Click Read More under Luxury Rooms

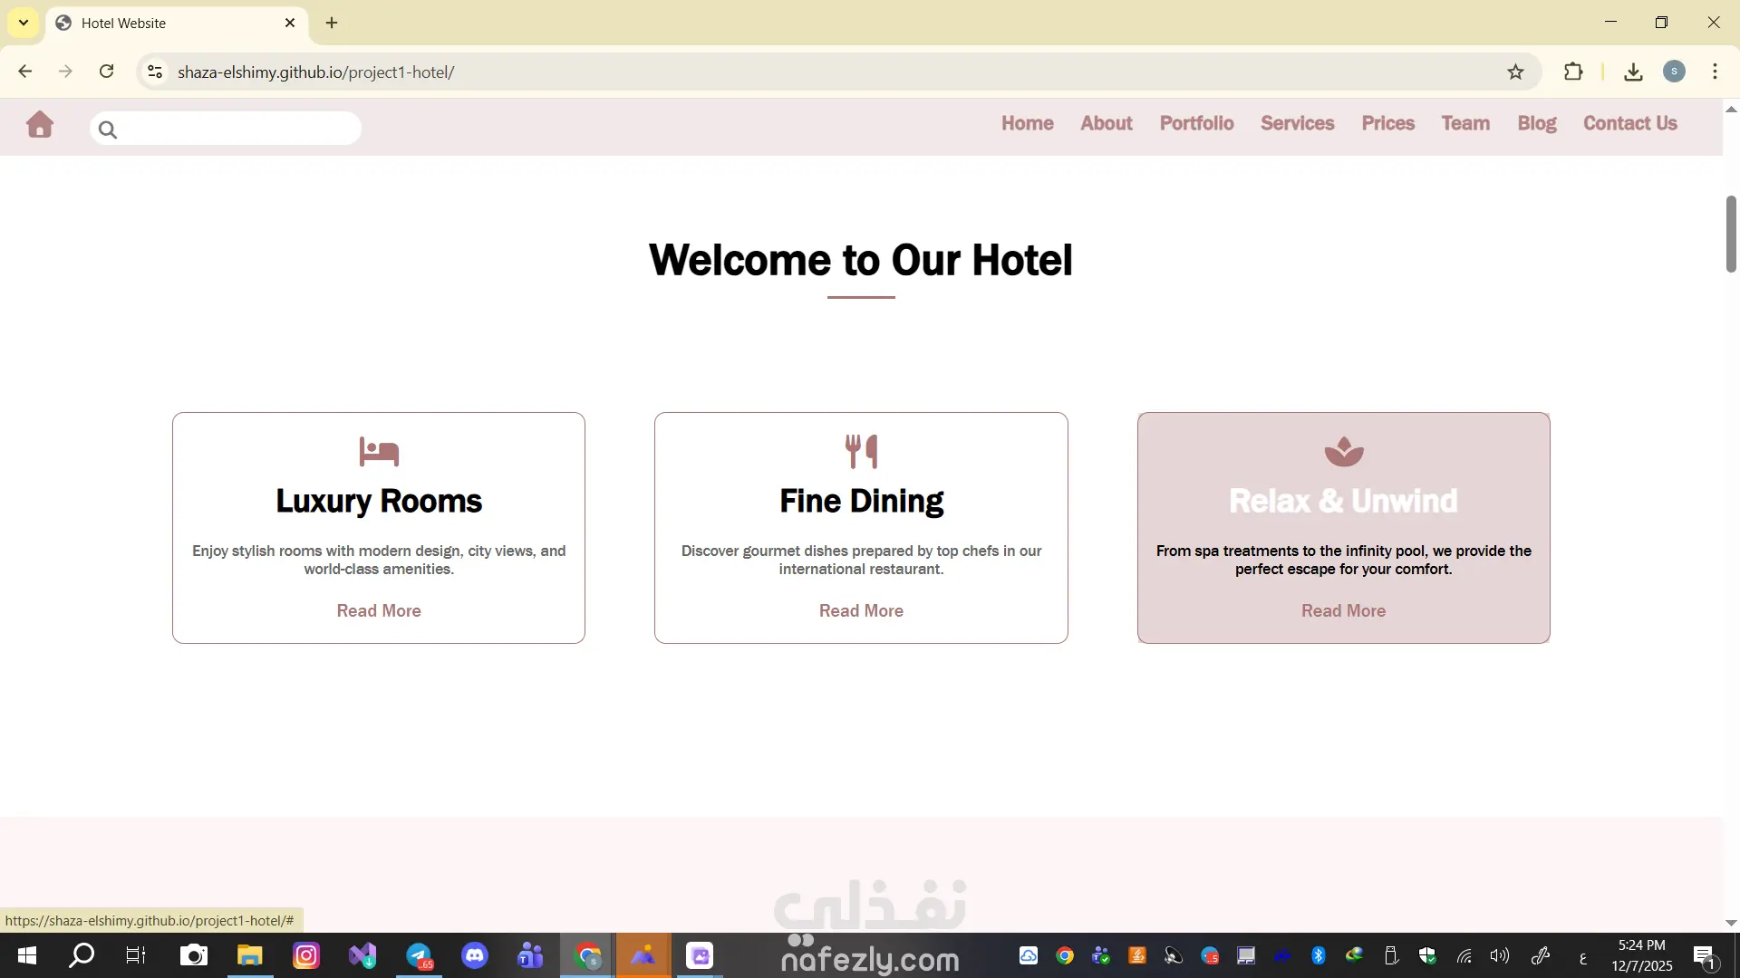(379, 611)
